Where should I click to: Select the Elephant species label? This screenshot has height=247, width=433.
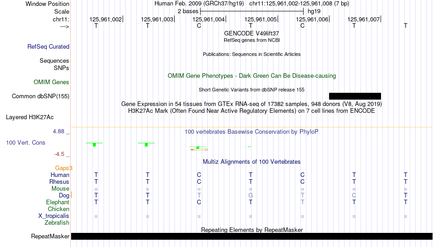coord(58,202)
